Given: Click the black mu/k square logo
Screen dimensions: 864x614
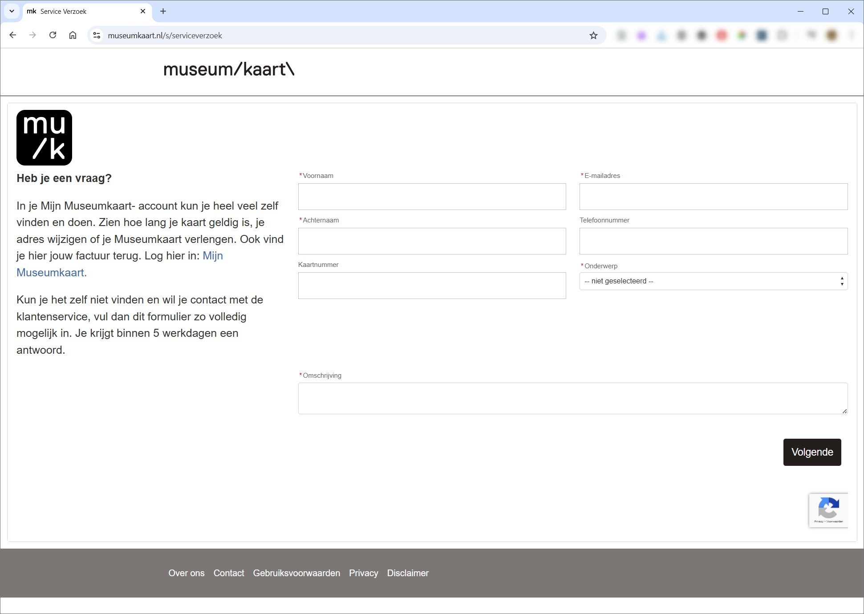Looking at the screenshot, I should (x=44, y=137).
